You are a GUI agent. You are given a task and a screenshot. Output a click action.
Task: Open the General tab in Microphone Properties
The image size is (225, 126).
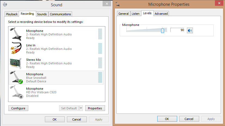coord(124,14)
